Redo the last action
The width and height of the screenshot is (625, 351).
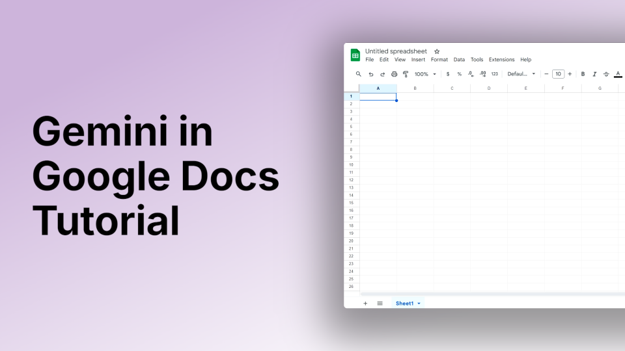(382, 74)
